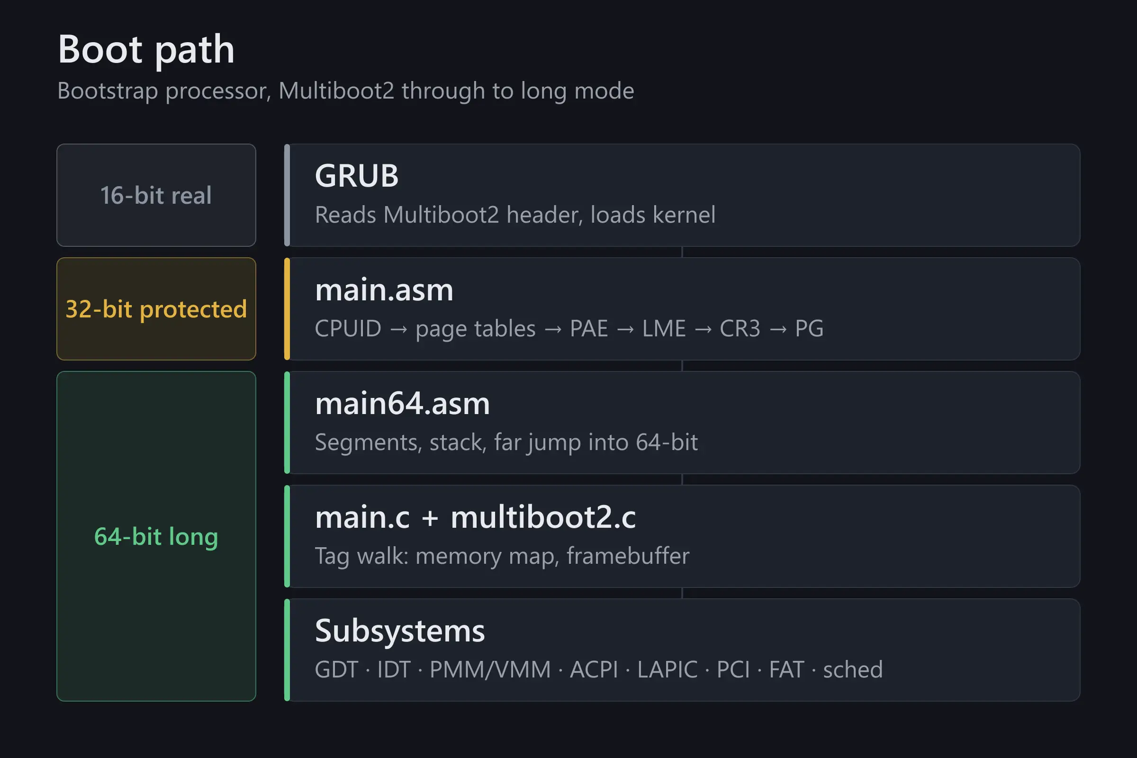Click the gray accent bar beside GRUB

click(287, 195)
